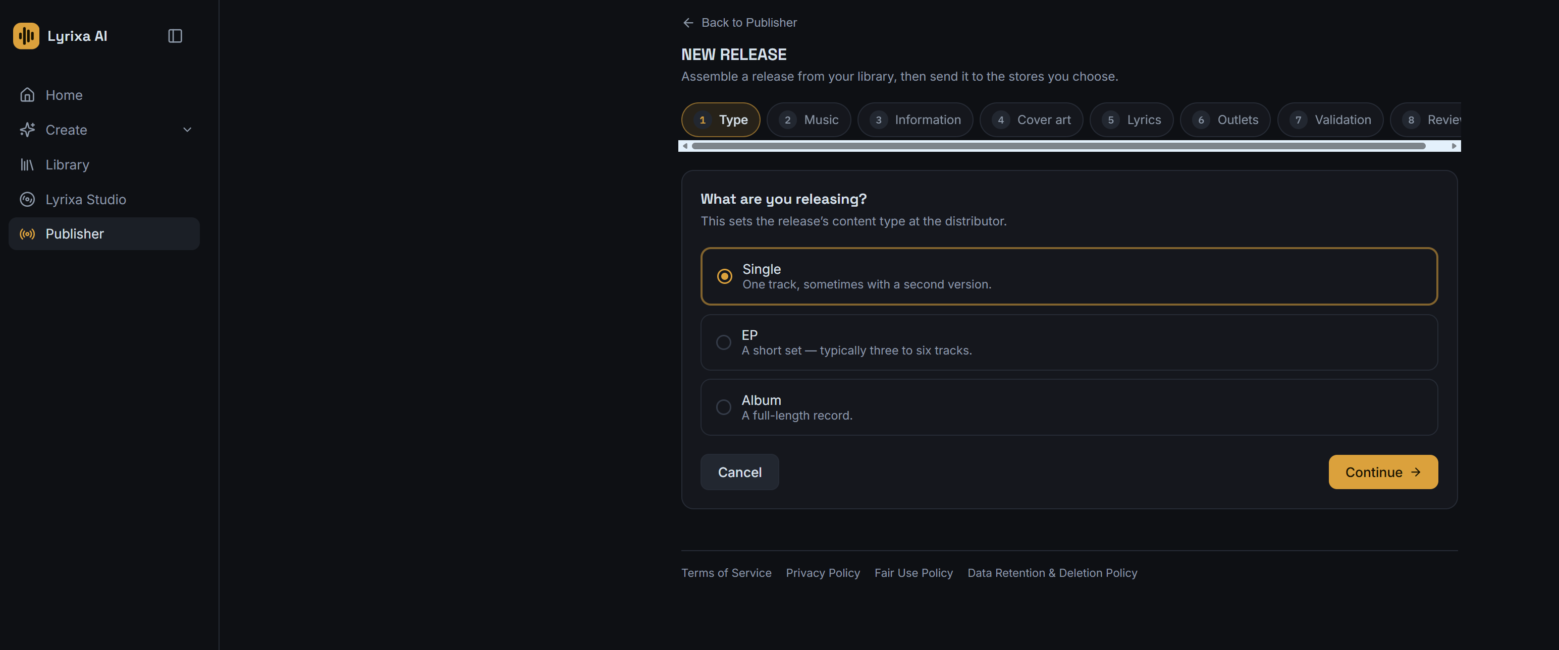Click the step bar scrollbar thumb

click(x=1058, y=146)
